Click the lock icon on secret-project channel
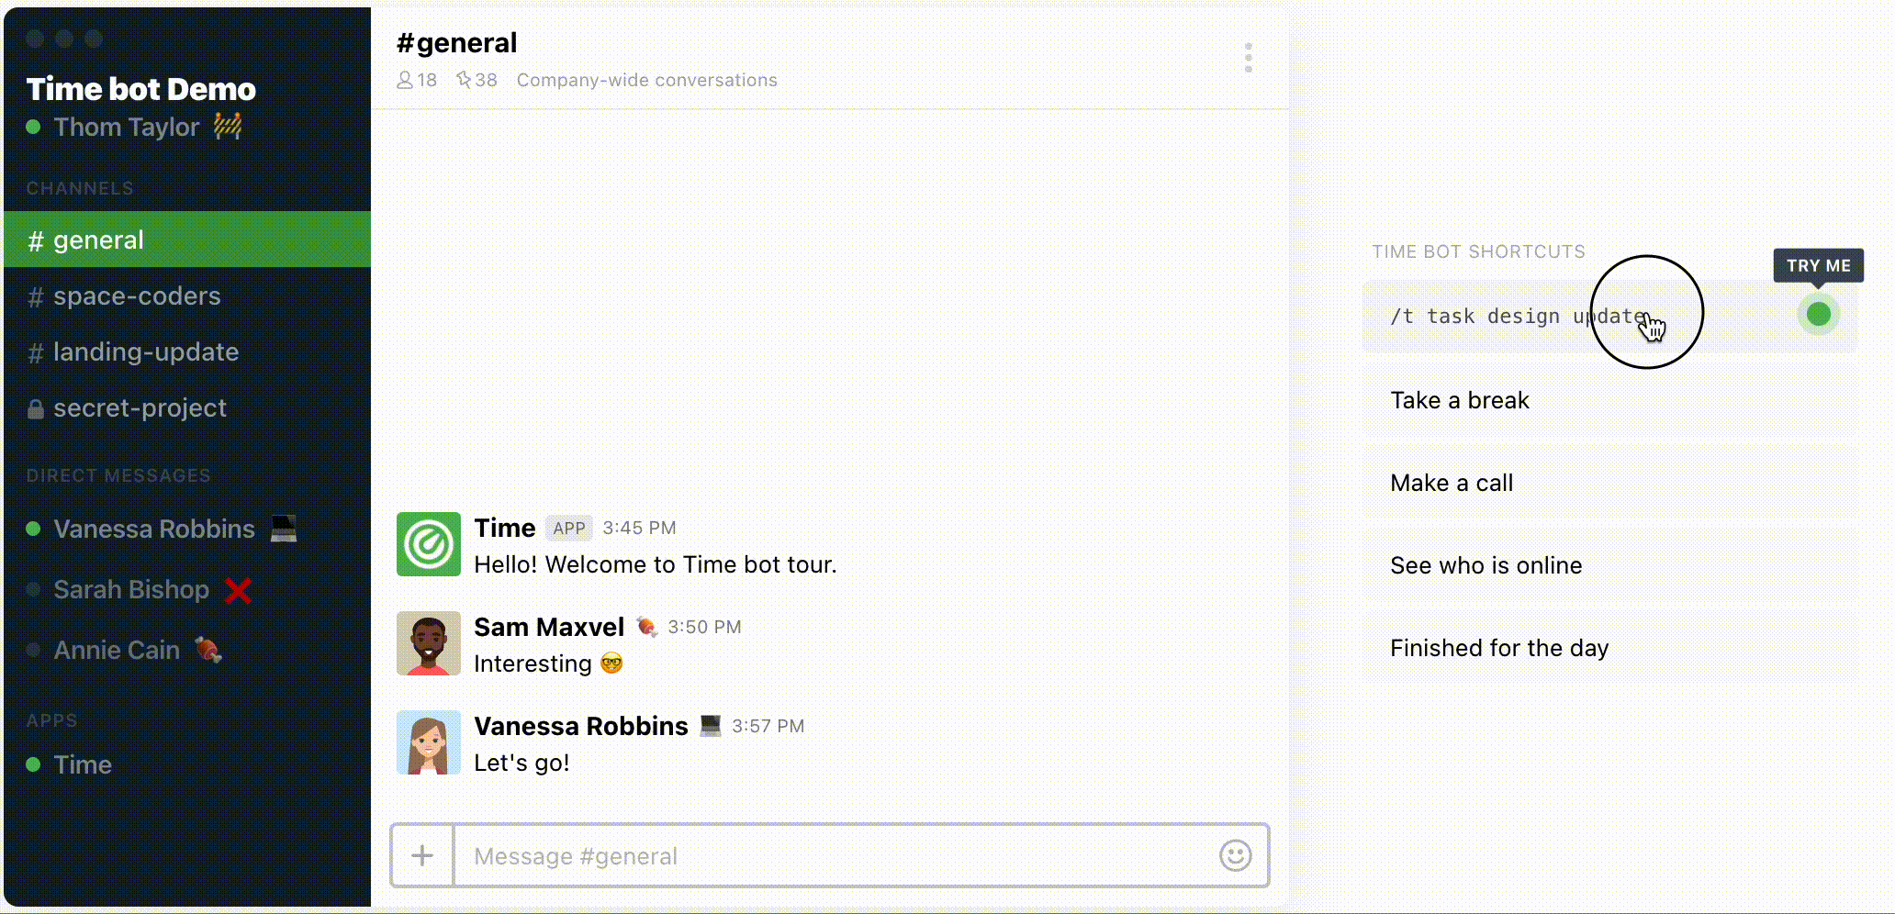Screen dimensions: 1895x914 click(x=35, y=408)
